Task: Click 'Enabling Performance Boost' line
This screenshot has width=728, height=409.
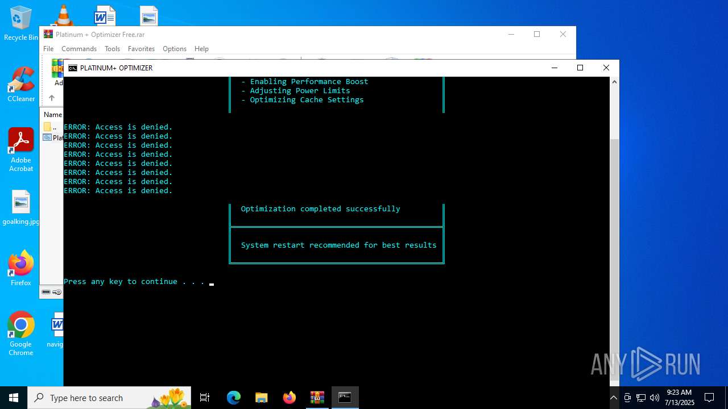Action: click(x=309, y=82)
